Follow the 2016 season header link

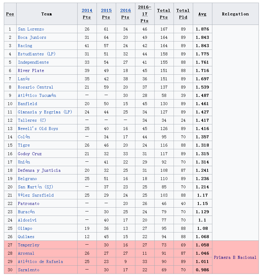[126, 11]
